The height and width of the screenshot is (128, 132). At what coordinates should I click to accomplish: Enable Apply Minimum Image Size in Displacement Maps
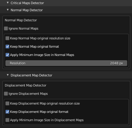click(x=7, y=120)
